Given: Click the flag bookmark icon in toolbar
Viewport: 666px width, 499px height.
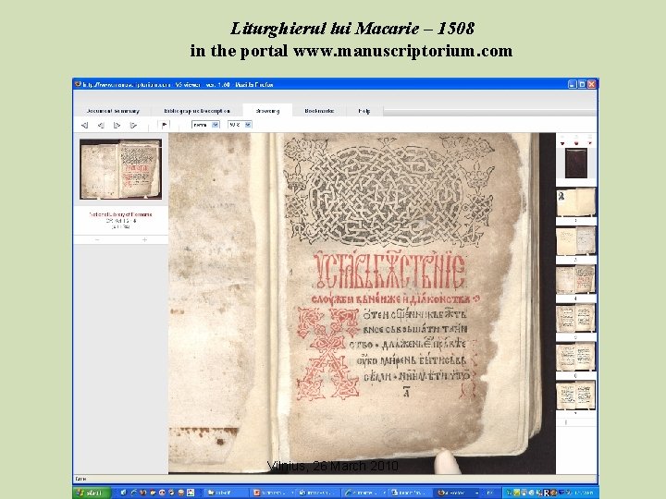Looking at the screenshot, I should click(x=164, y=125).
